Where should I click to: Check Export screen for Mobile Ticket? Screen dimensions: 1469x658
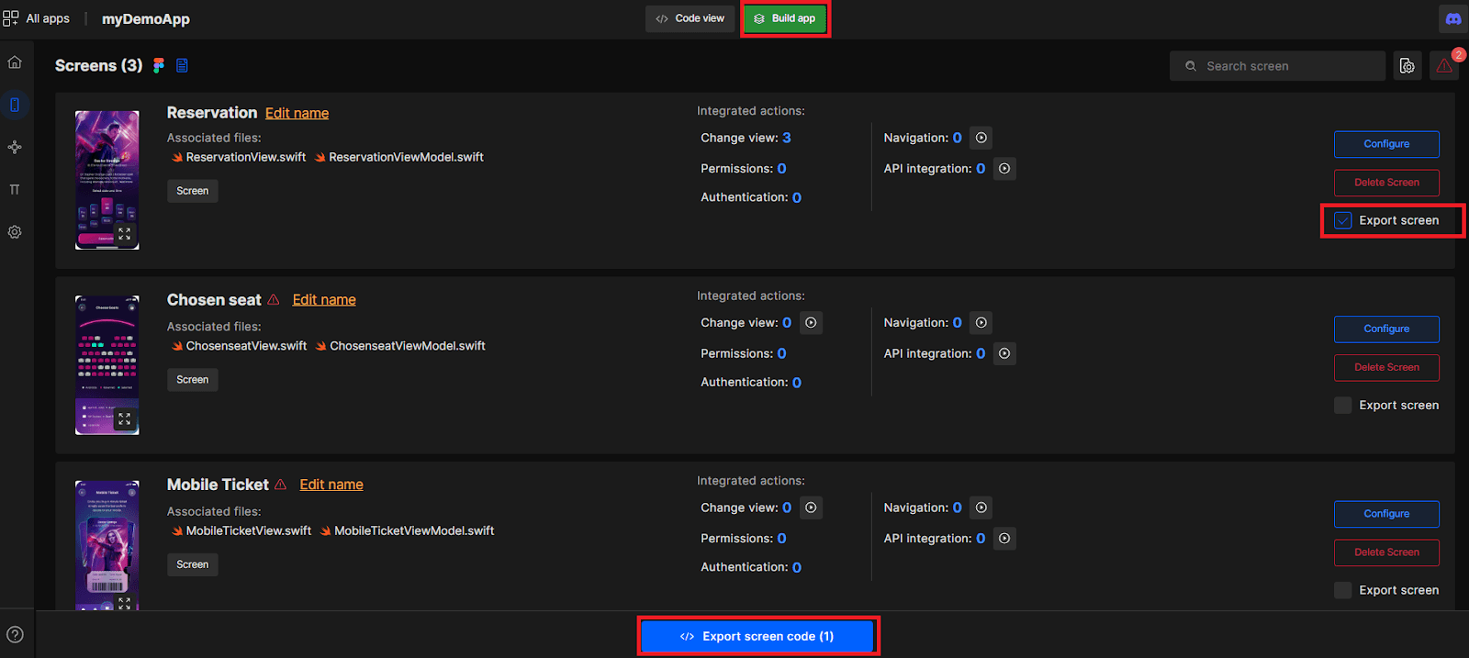point(1343,590)
